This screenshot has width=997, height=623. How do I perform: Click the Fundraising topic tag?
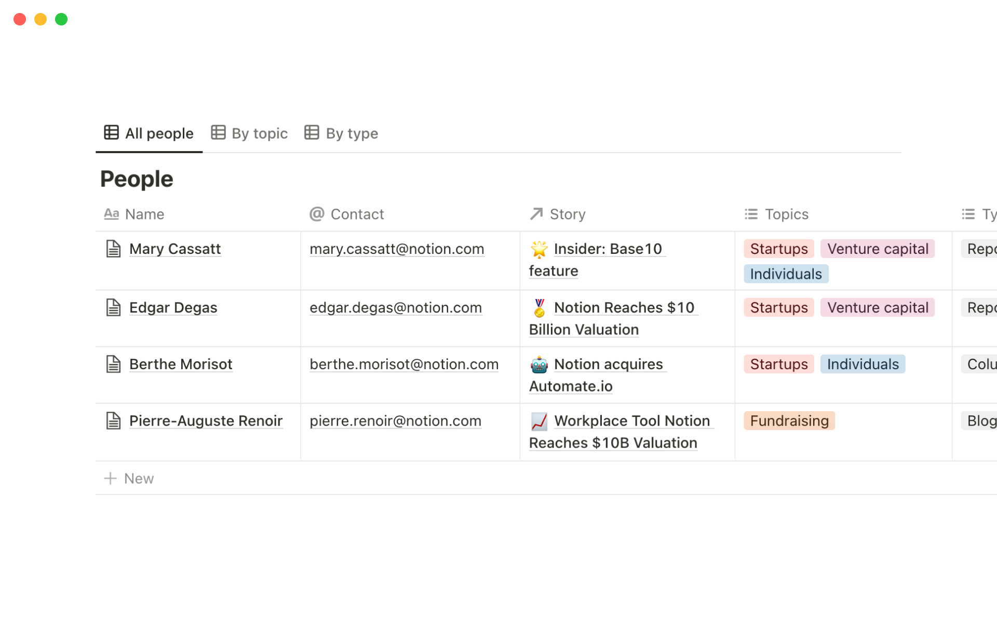pos(789,421)
